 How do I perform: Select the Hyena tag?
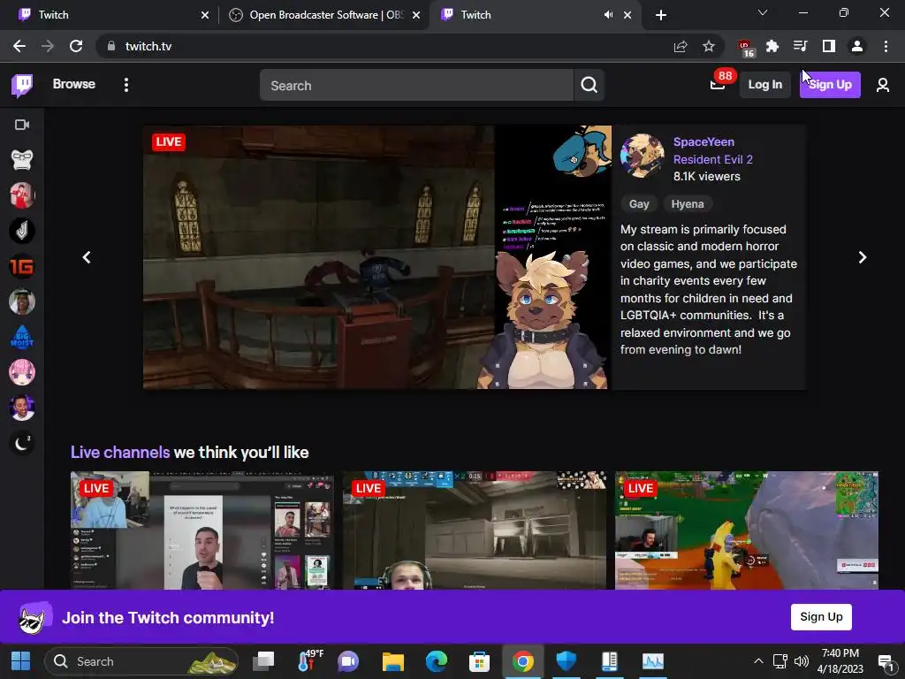(688, 204)
